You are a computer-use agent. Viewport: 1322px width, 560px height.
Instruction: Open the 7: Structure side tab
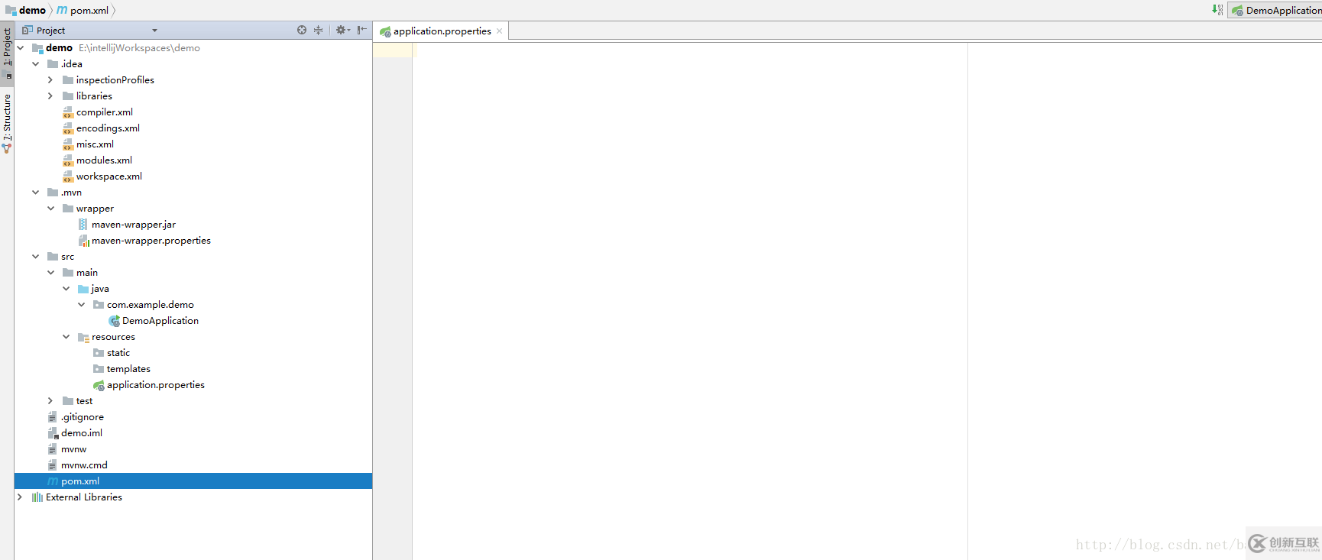[x=7, y=122]
